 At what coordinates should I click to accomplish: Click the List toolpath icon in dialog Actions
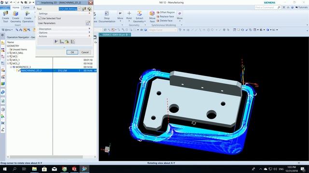72,42
